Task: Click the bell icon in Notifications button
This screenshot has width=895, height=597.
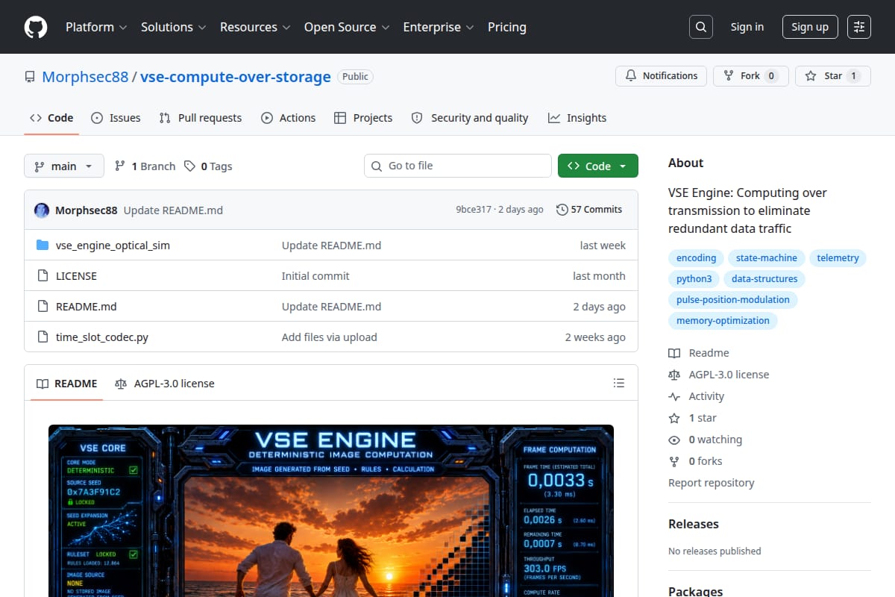Action: tap(631, 76)
